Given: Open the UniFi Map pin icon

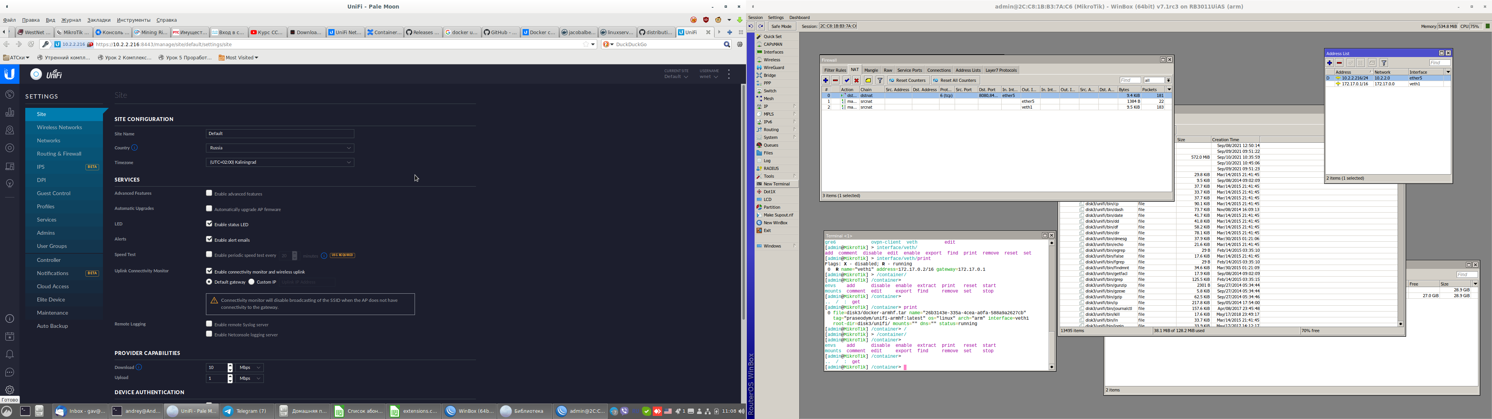Looking at the screenshot, I should click(x=9, y=130).
